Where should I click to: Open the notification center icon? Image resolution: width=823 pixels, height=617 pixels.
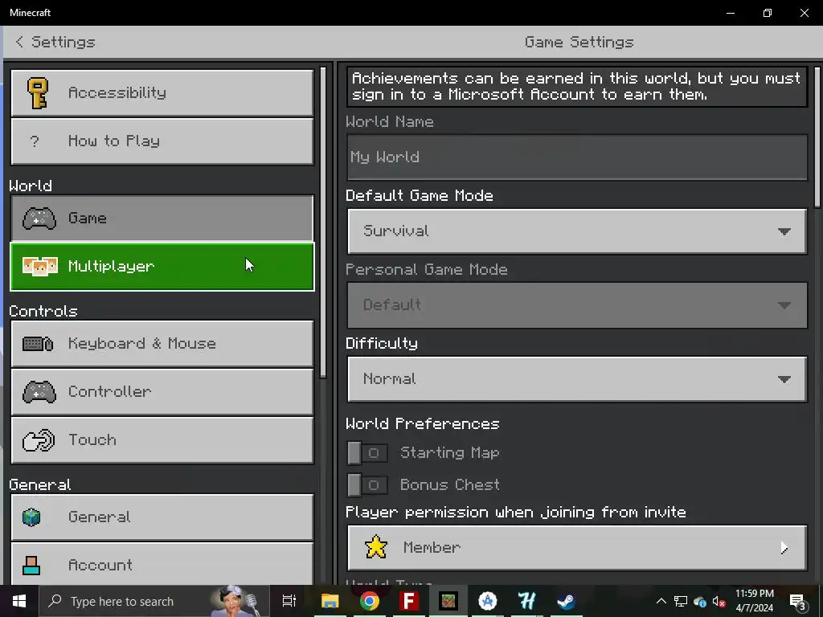click(x=798, y=602)
